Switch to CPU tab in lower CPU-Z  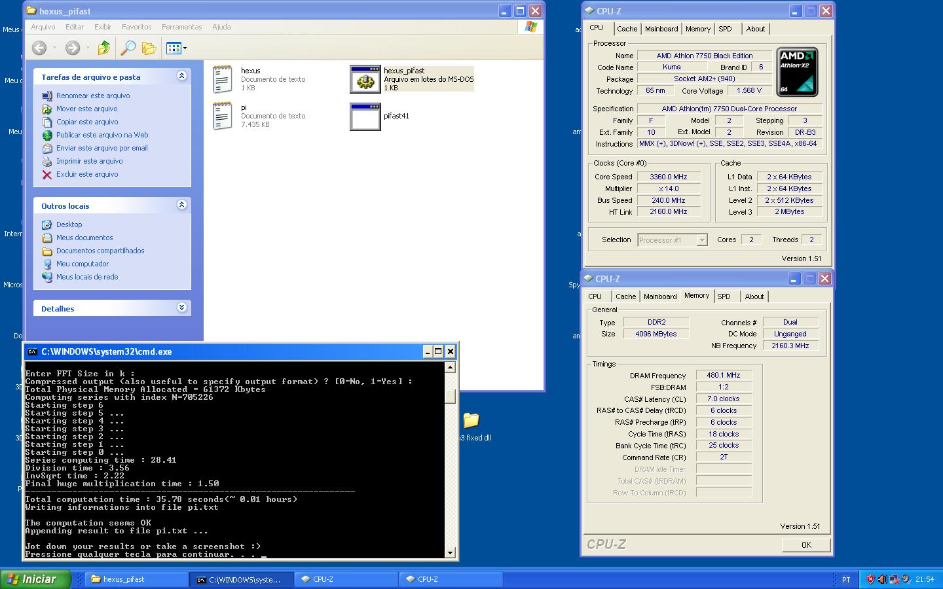pyautogui.click(x=595, y=296)
